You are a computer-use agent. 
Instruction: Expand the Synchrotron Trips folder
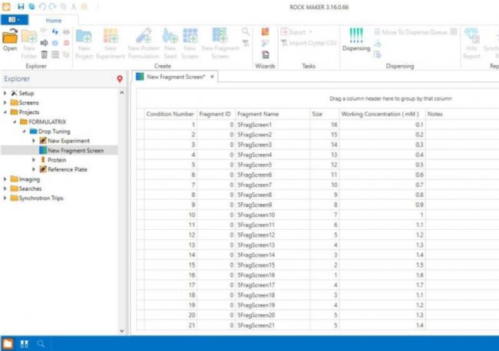[5, 198]
